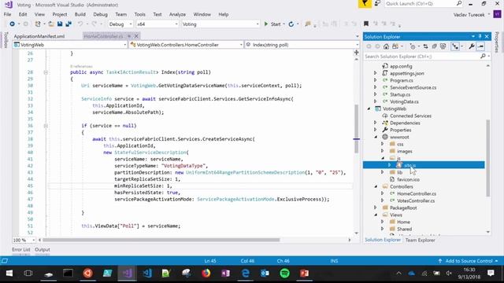Save the current file
The image size is (504, 283).
pos(60,24)
